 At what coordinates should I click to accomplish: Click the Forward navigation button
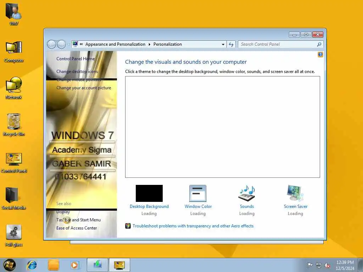61,44
